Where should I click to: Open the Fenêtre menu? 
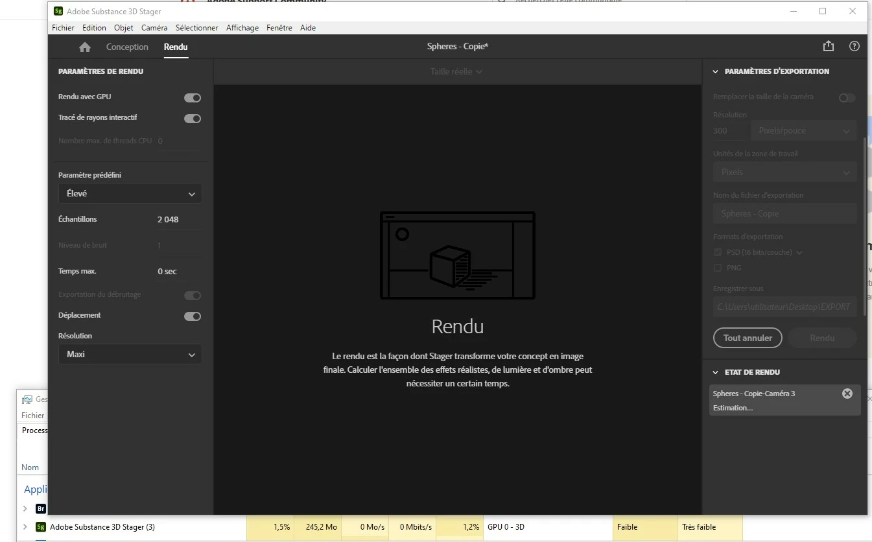(279, 28)
